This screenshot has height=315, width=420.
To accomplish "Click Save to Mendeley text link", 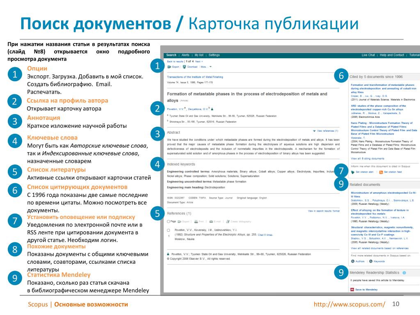I will 366,290.
